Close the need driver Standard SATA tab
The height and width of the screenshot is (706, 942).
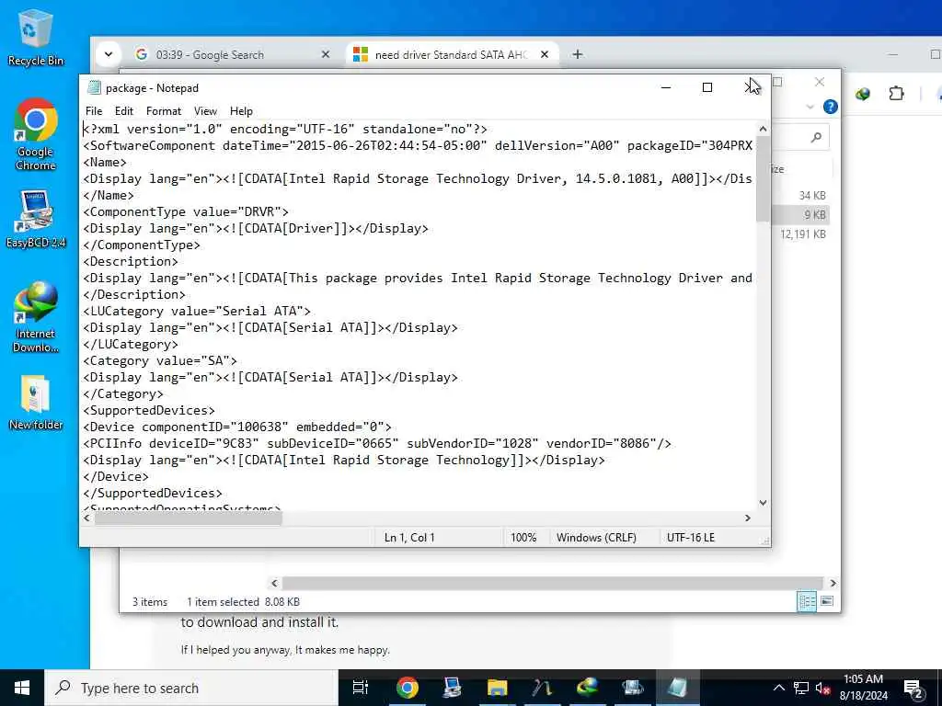pyautogui.click(x=545, y=54)
